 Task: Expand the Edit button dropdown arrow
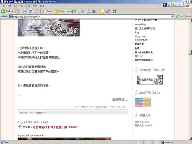[98, 11]
